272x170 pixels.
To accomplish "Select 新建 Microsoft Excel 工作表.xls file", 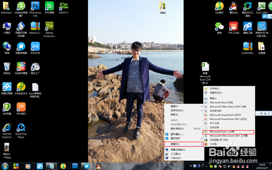I will [x=205, y=73].
